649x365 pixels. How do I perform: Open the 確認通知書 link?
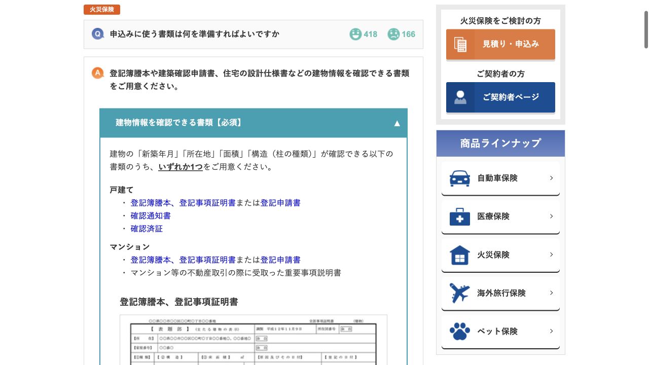click(x=151, y=216)
